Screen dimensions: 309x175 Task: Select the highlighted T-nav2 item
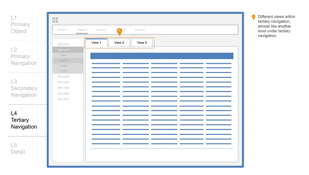pos(63,60)
